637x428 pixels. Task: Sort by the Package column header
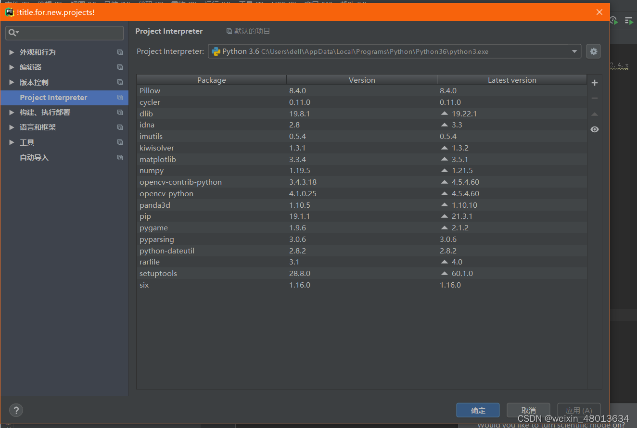212,80
